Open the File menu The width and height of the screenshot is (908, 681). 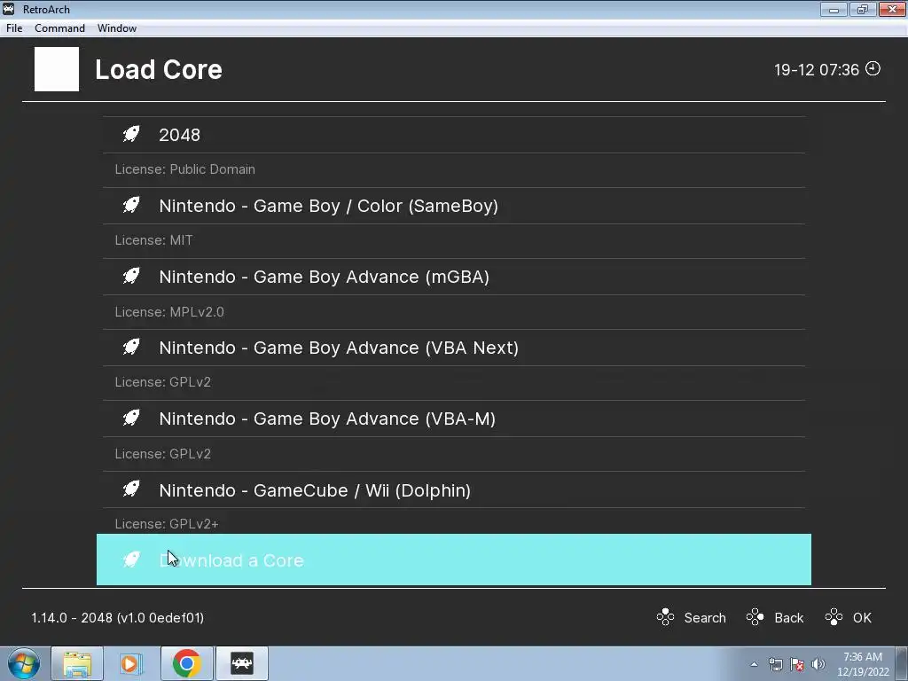point(14,27)
